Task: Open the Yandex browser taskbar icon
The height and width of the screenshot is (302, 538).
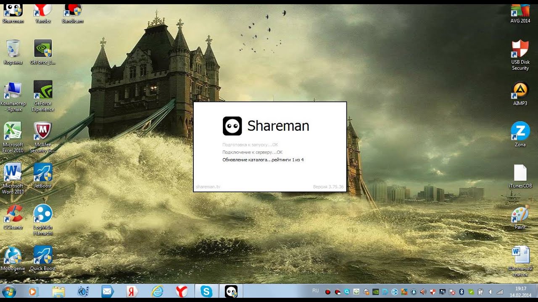Action: (182, 291)
